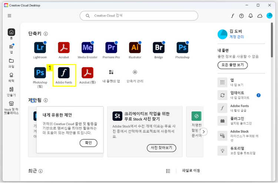Open notifications bell icon
The width and height of the screenshot is (278, 183).
coord(251,16)
